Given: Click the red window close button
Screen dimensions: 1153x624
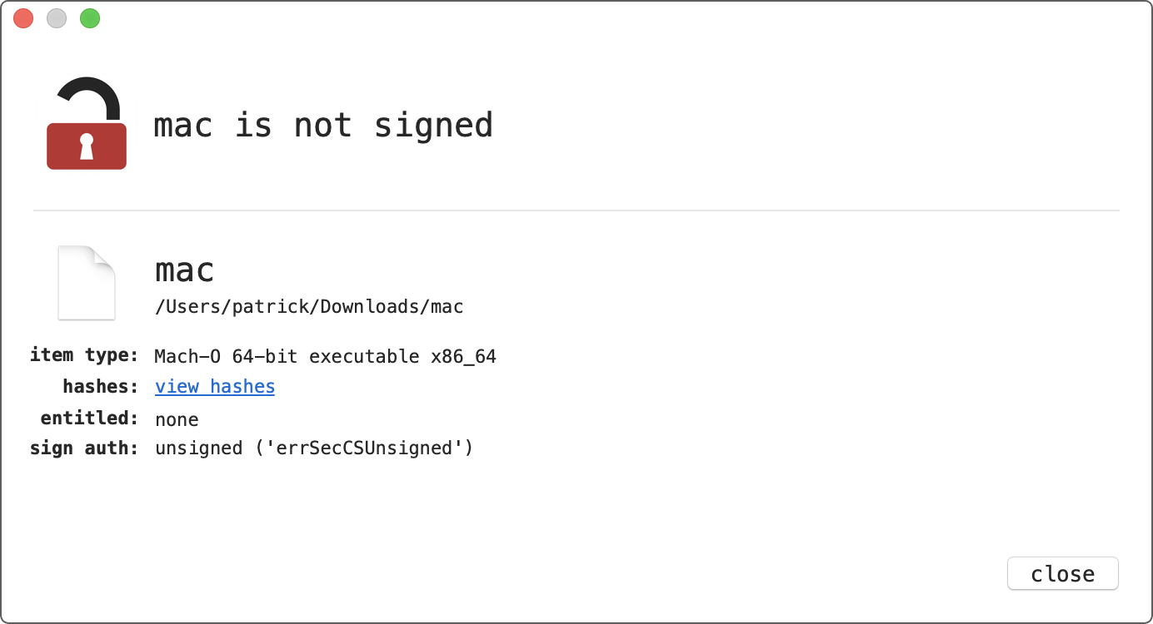Looking at the screenshot, I should coord(23,18).
